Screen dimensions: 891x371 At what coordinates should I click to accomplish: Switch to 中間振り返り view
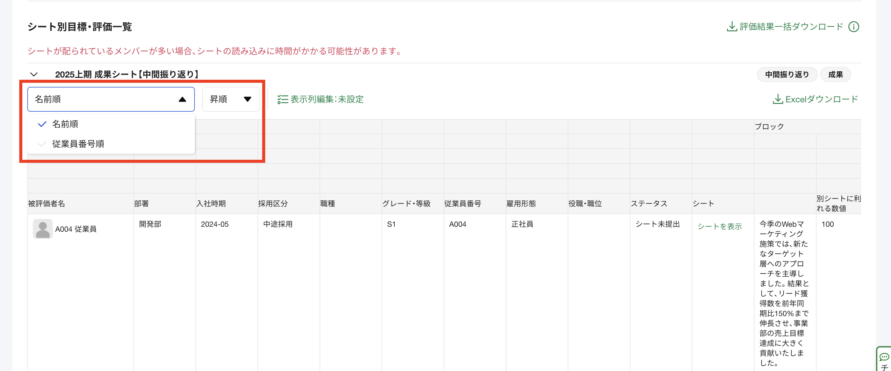click(x=787, y=74)
